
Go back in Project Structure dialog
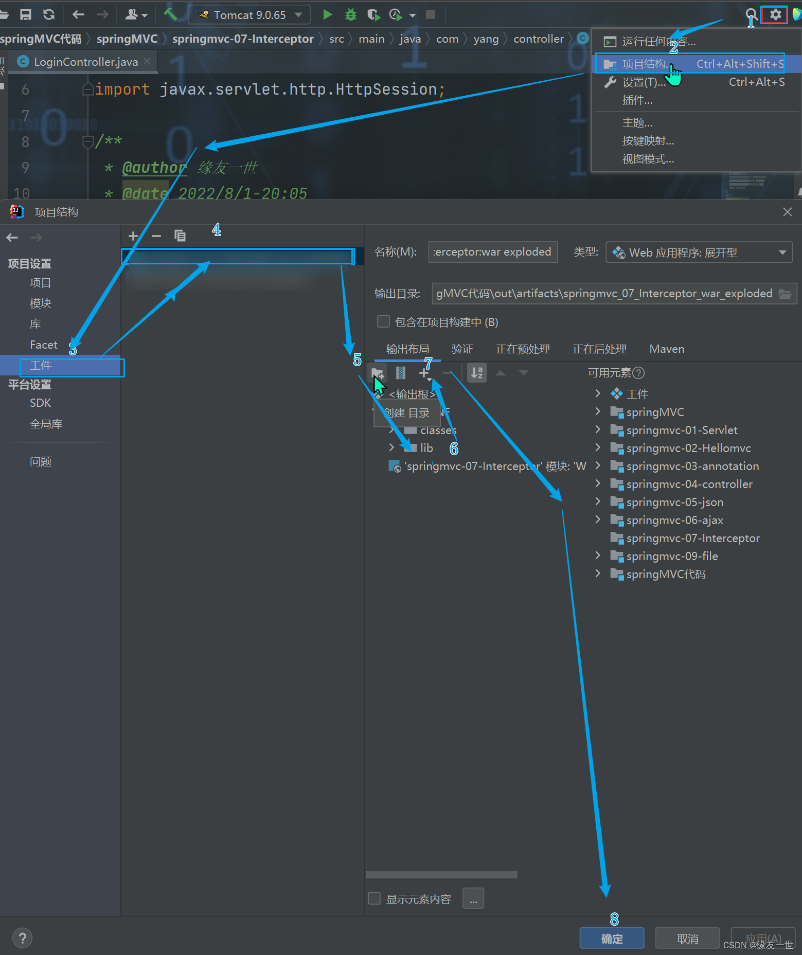pyautogui.click(x=12, y=238)
